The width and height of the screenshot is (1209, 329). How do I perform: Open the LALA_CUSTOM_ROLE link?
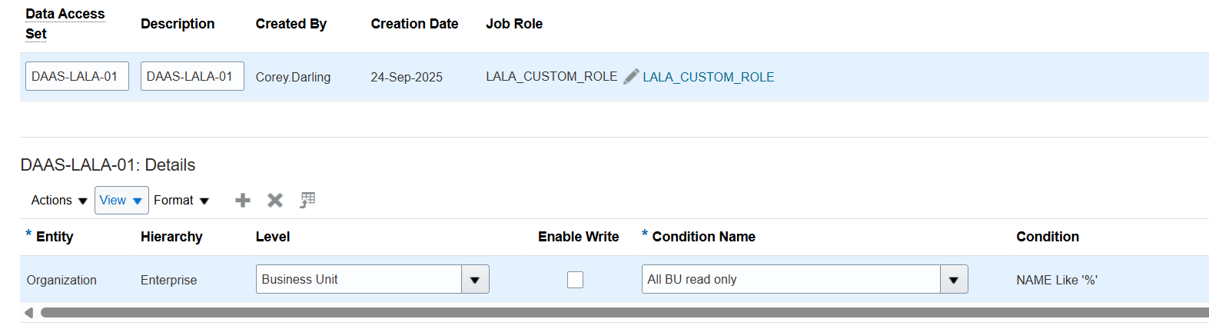click(709, 77)
